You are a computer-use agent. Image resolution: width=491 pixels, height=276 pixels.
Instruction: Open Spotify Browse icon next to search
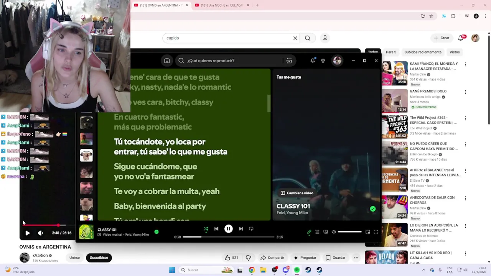click(x=289, y=61)
